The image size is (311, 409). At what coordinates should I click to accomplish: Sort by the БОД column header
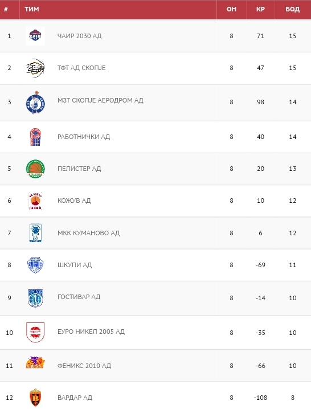point(292,9)
